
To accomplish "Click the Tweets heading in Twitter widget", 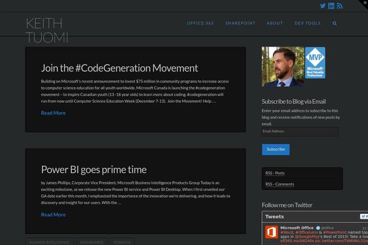I will 274,217.
